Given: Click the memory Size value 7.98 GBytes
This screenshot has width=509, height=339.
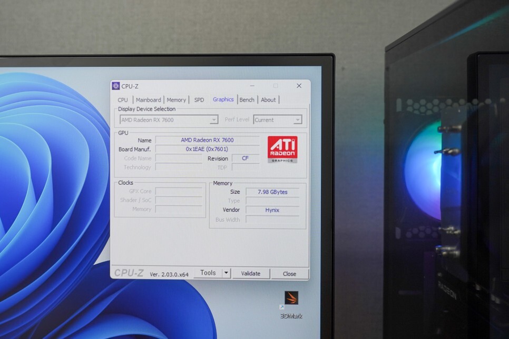Looking at the screenshot, I should pos(272,192).
